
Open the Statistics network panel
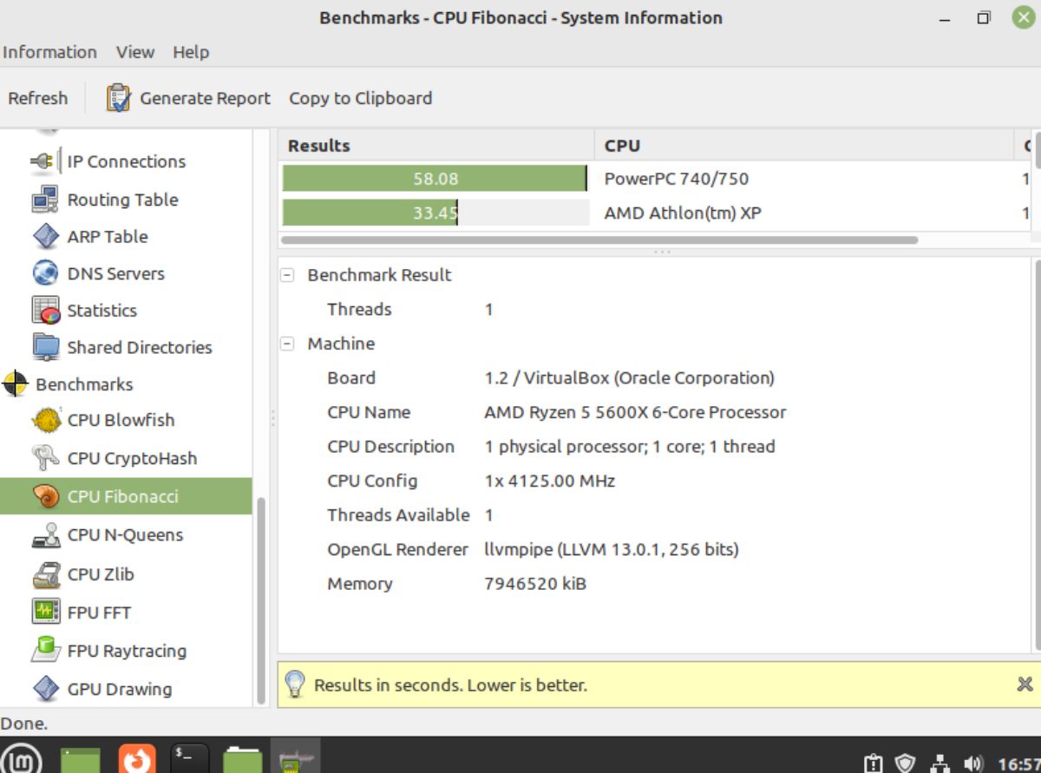101,310
